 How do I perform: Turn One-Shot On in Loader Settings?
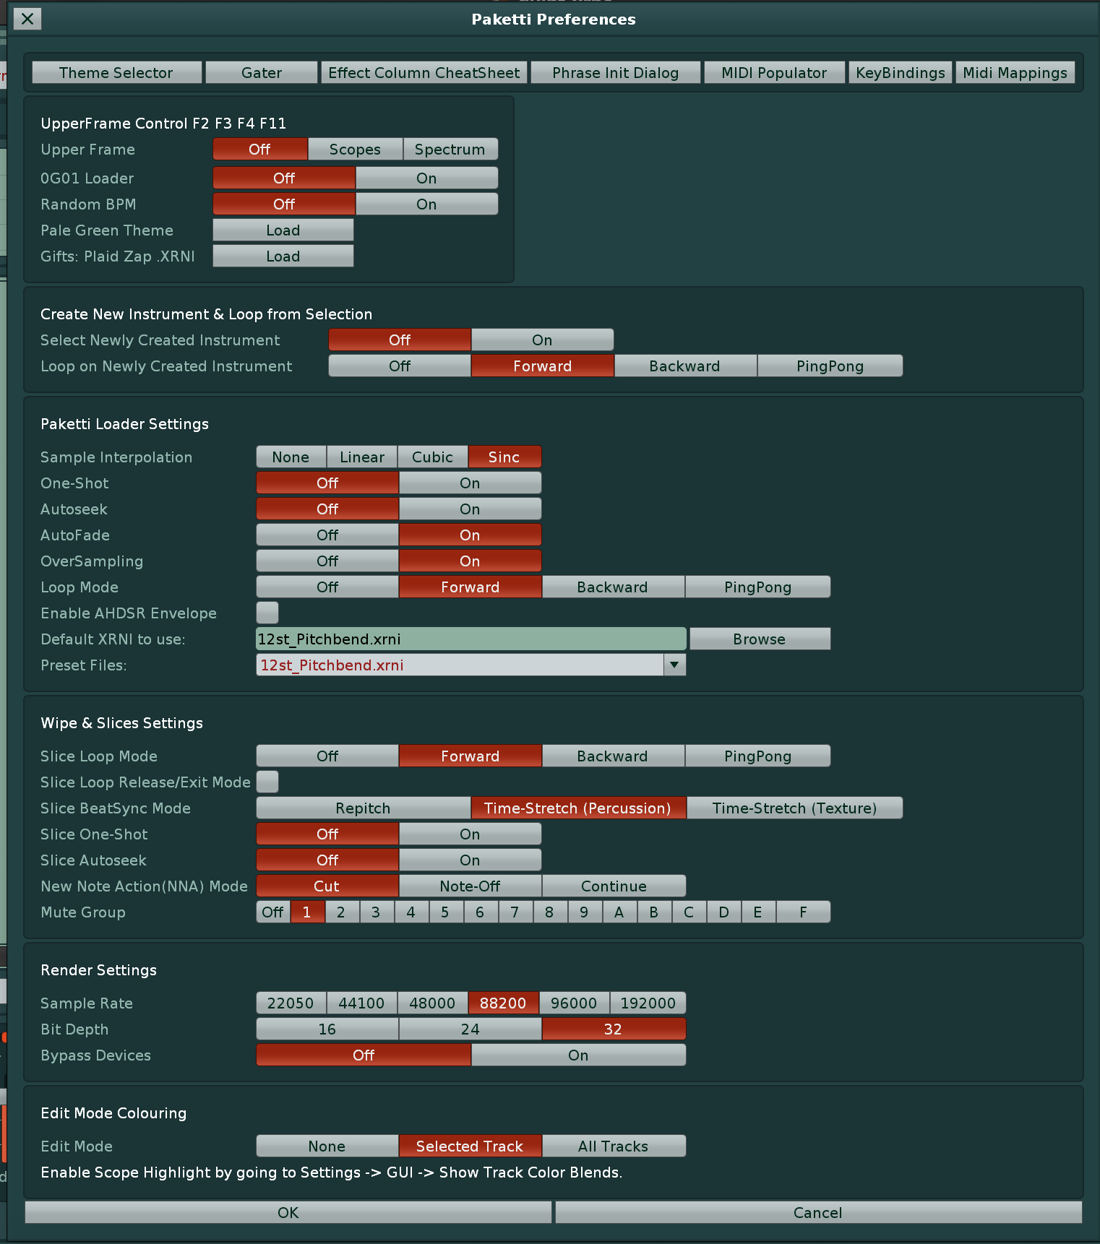click(x=470, y=483)
